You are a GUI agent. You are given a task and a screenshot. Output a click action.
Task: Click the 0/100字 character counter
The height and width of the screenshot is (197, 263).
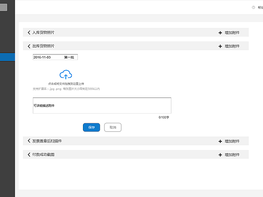tap(164, 117)
